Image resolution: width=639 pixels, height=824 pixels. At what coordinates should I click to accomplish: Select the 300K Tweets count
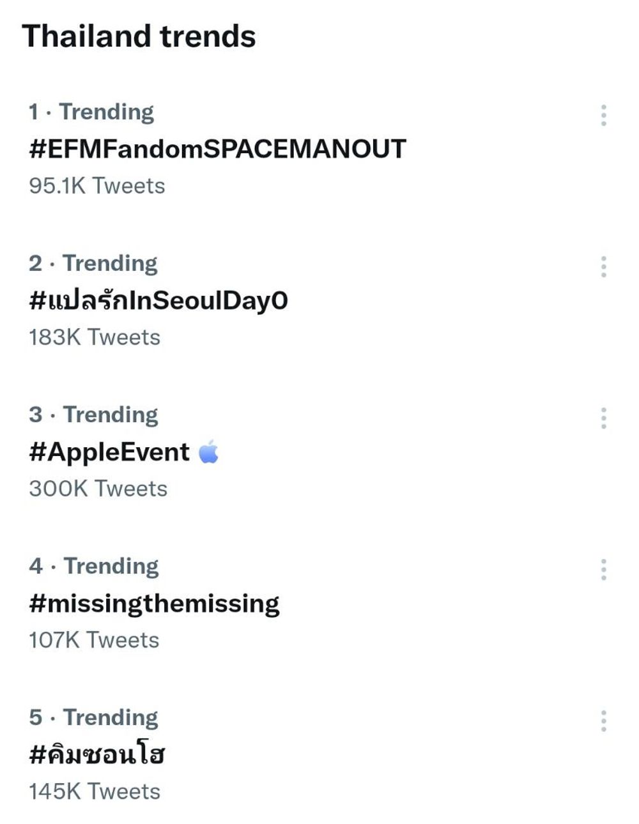98,489
